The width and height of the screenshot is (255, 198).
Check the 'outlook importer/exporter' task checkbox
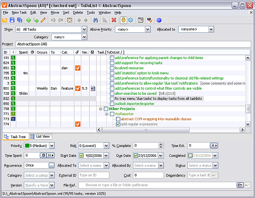click(112, 104)
